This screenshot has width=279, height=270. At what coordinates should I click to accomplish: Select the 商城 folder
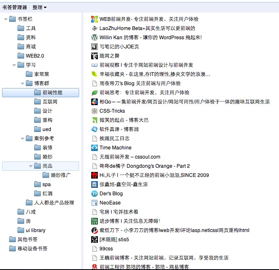[x=27, y=47]
